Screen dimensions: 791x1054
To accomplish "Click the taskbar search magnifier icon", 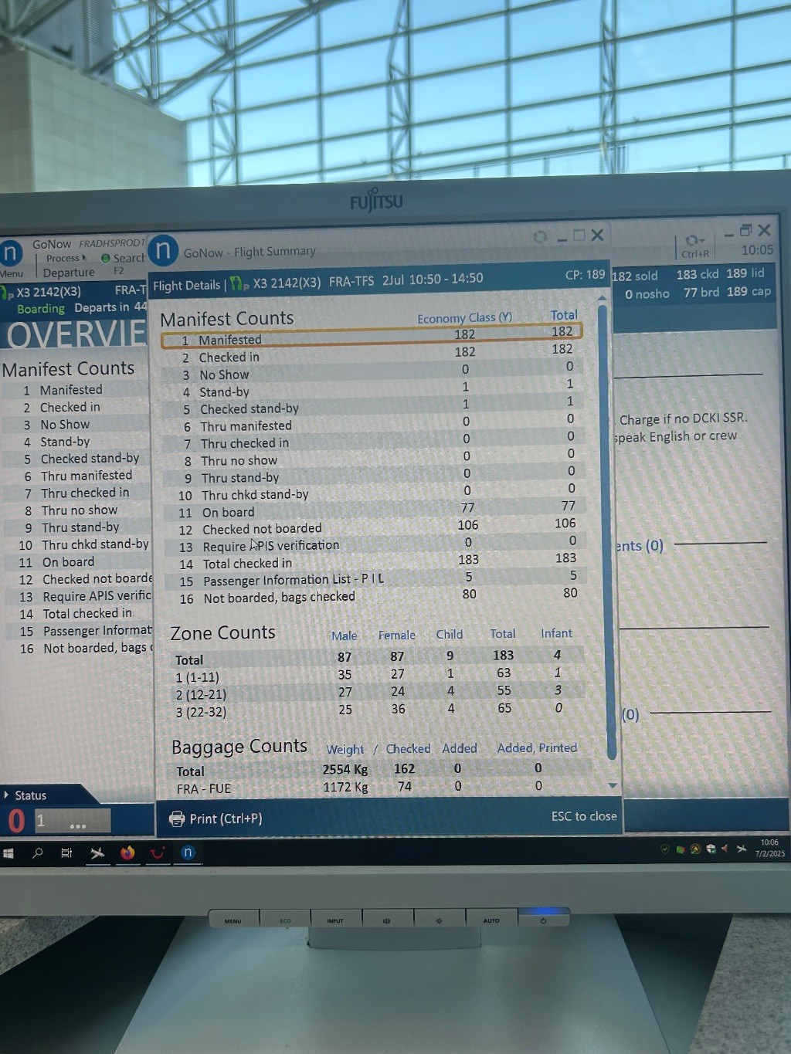I will pos(37,853).
